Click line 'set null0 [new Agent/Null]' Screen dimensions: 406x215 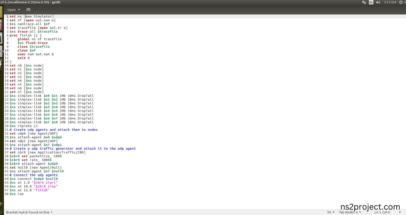[x=35, y=168]
